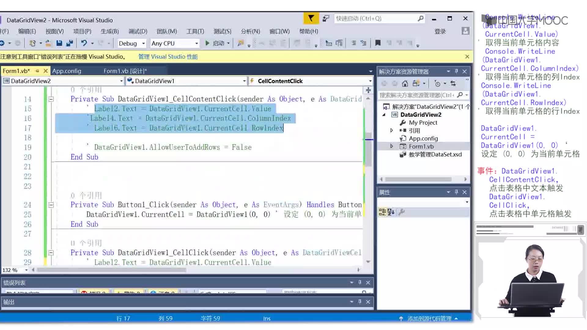Click the Open File toolbar icon
This screenshot has width=587, height=330.
[x=48, y=43]
